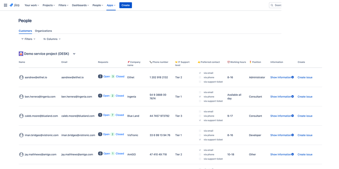Switch to the Organizations tab
Image resolution: width=339 pixels, height=169 pixels.
coord(43,31)
